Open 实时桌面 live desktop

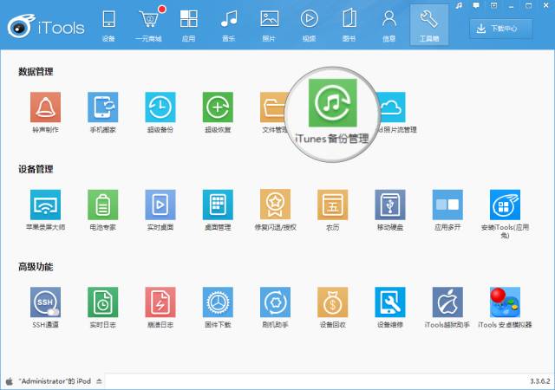coord(160,205)
